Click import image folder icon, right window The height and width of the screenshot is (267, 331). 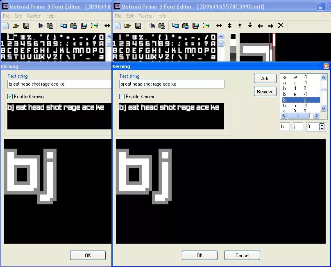206,26
